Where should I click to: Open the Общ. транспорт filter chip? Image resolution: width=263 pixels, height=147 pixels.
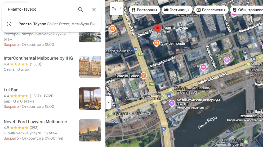(x=247, y=10)
